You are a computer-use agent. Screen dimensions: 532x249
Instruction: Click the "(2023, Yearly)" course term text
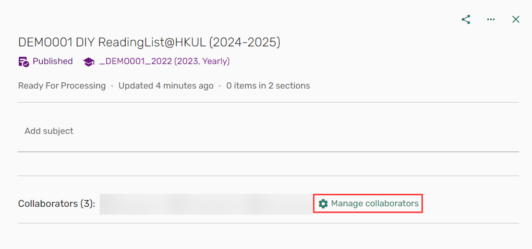[202, 61]
